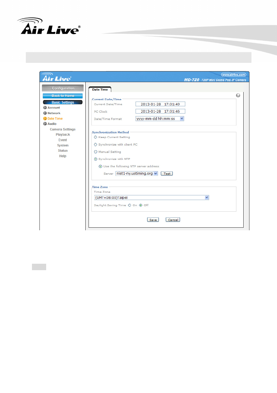This screenshot has height=393, width=277.
Task: Open Date Time settings in sidebar
Action: tap(55, 118)
